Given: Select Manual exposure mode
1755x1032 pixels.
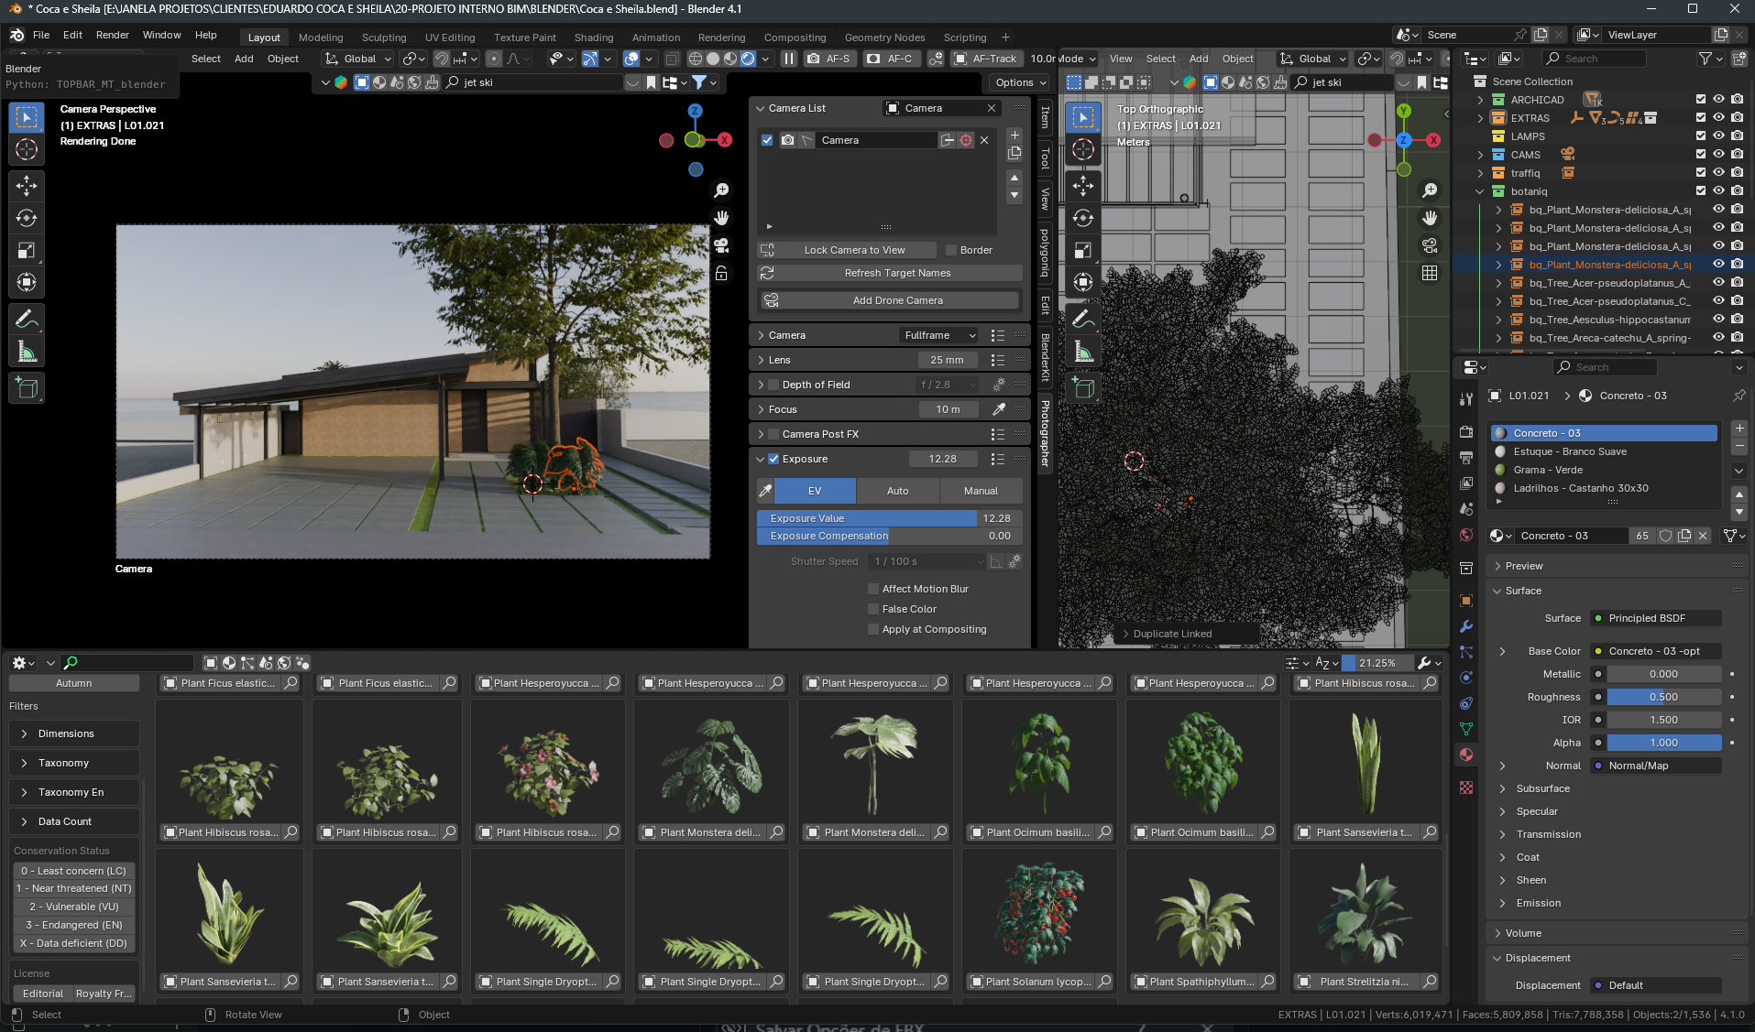Looking at the screenshot, I should pyautogui.click(x=981, y=491).
